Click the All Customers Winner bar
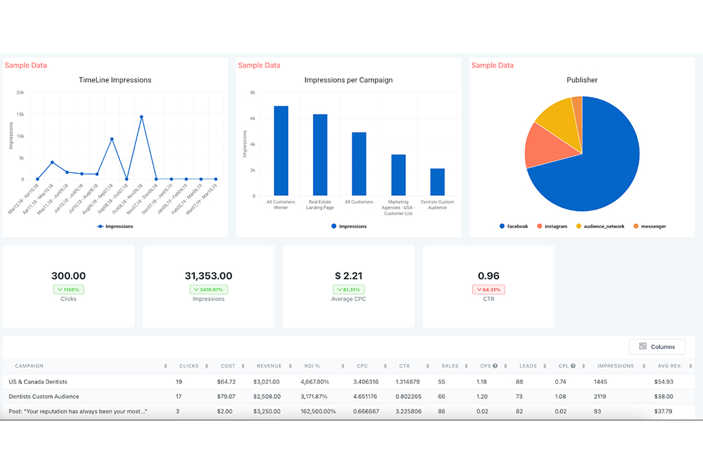The image size is (703, 474). tap(281, 150)
